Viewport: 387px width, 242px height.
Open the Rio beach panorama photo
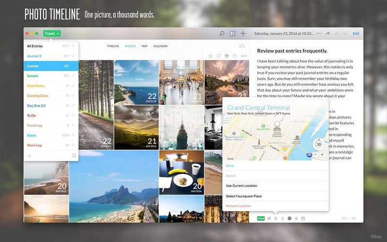[114, 186]
